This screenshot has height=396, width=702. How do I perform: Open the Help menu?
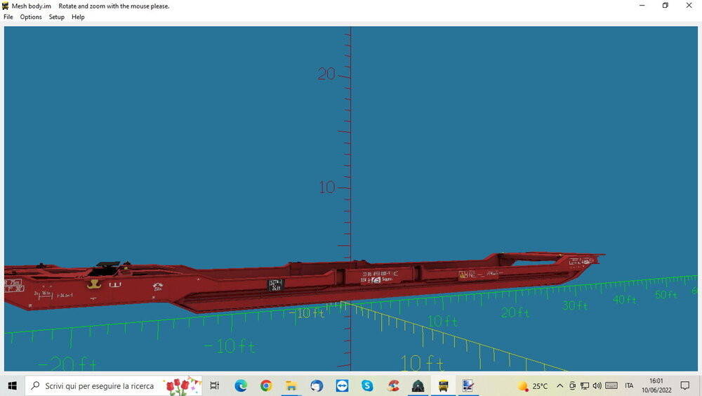pos(78,17)
